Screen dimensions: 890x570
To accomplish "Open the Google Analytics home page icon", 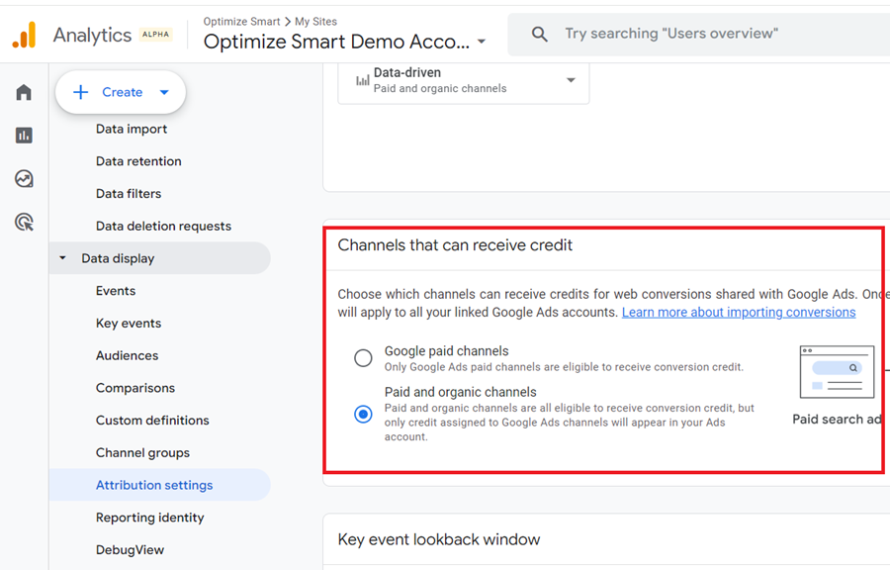I will [24, 91].
